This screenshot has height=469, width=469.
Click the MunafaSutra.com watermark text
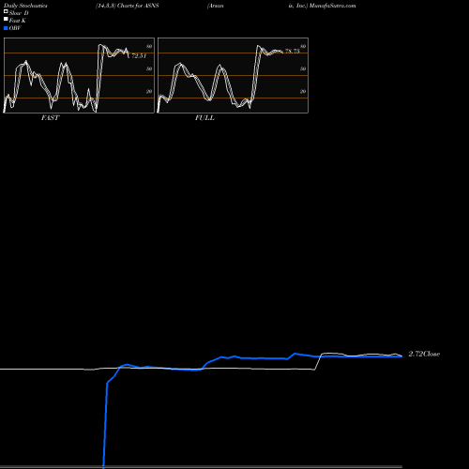pos(333,6)
